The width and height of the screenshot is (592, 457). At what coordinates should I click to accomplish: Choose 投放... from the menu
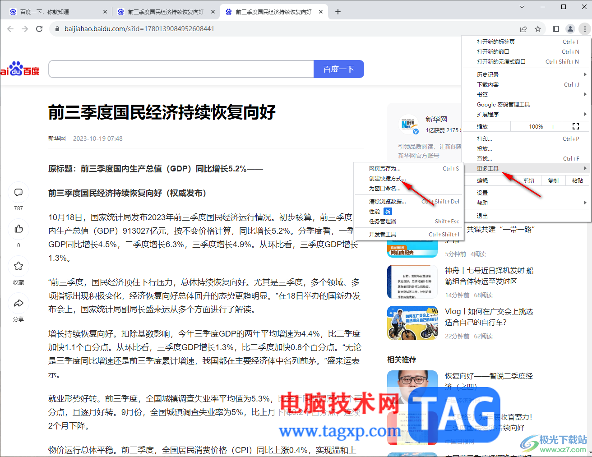click(526, 148)
